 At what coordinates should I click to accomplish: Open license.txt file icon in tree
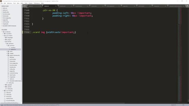pyautogui.click(x=5, y=97)
